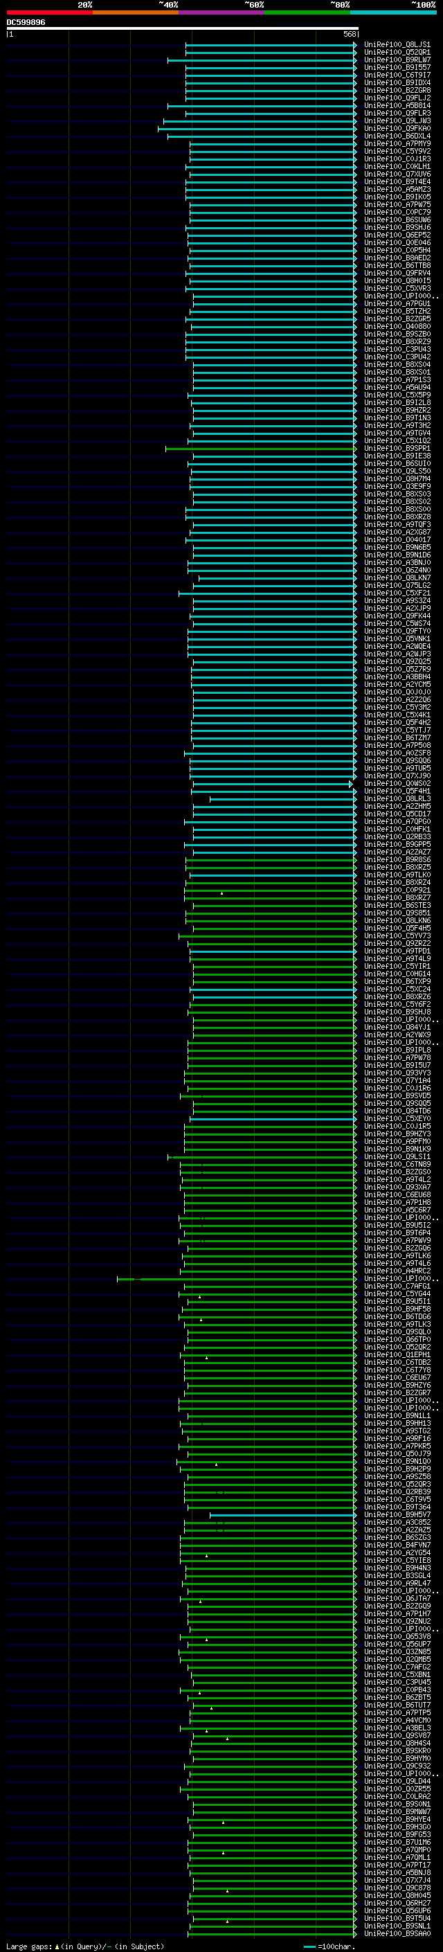The image size is (443, 1952).
Task: Open hit UniRef100_B9RLW7
Action: point(397,60)
